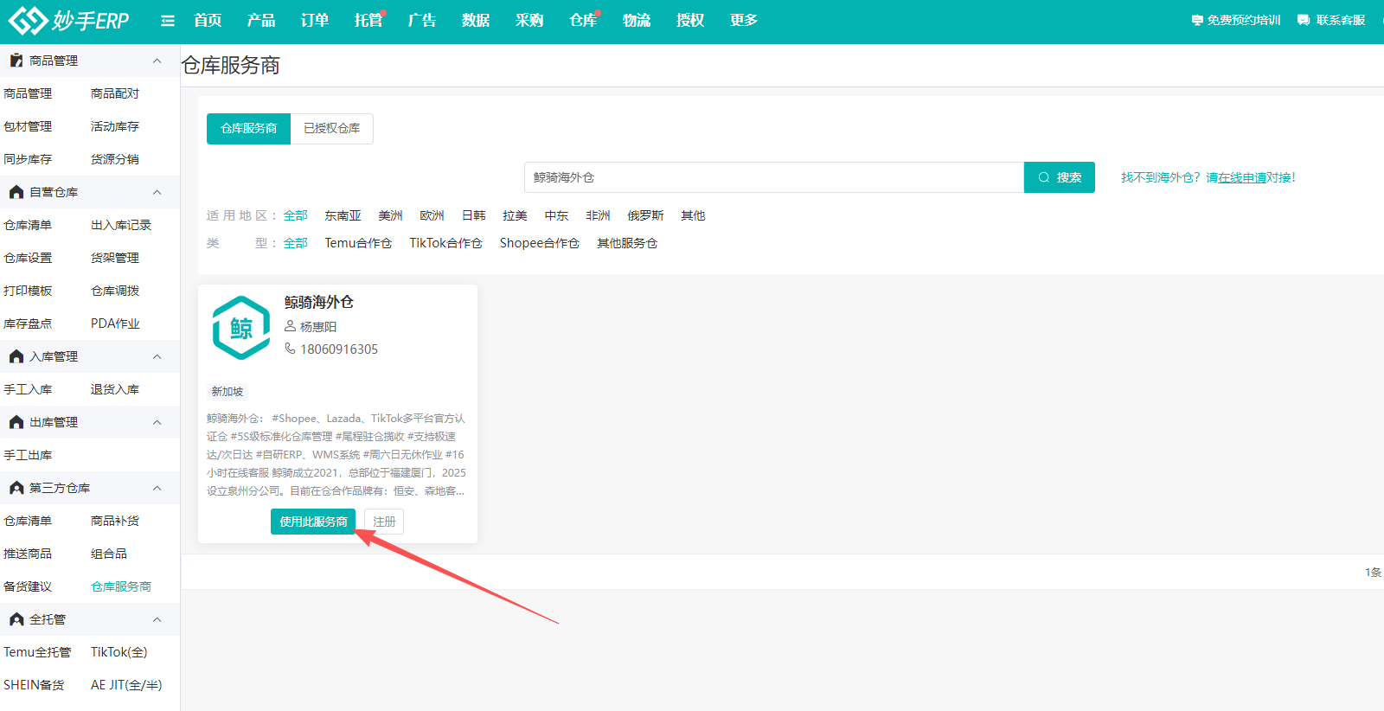Click the phone icon beside 18060916305
This screenshot has height=711, width=1384.
(291, 349)
